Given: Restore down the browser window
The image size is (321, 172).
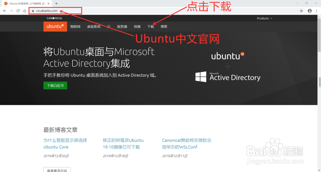Looking at the screenshot, I should (307, 3).
